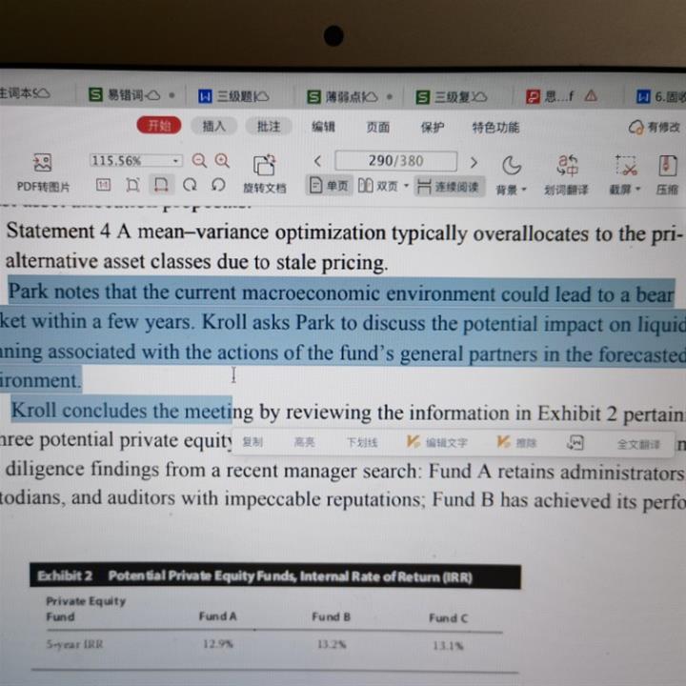The height and width of the screenshot is (686, 686).
Task: Click warning triangle on 思...f tab
Action: point(591,95)
